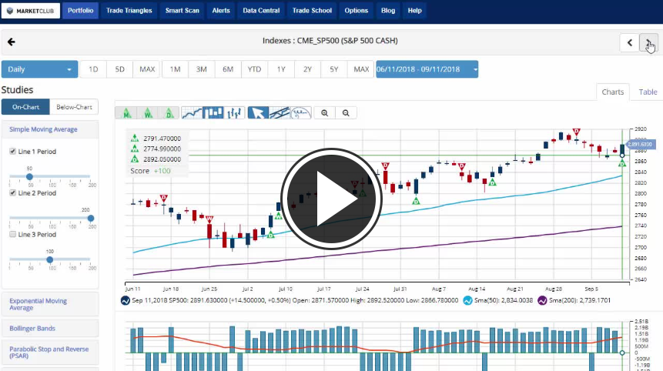663x371 pixels.
Task: Uncheck the Line 2 Period checkbox
Action: 12,192
